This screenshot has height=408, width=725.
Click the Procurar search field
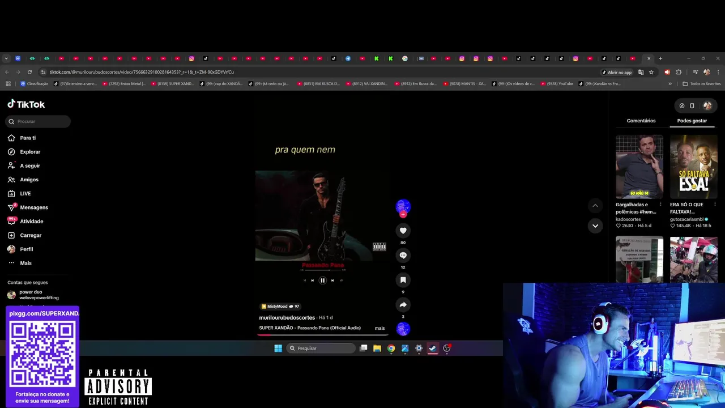39,121
